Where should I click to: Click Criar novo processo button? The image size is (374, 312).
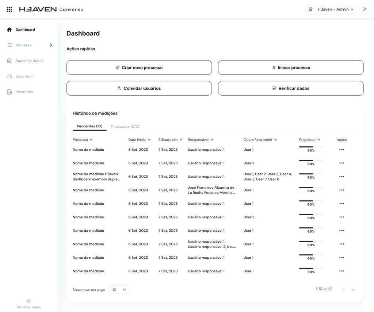(139, 68)
